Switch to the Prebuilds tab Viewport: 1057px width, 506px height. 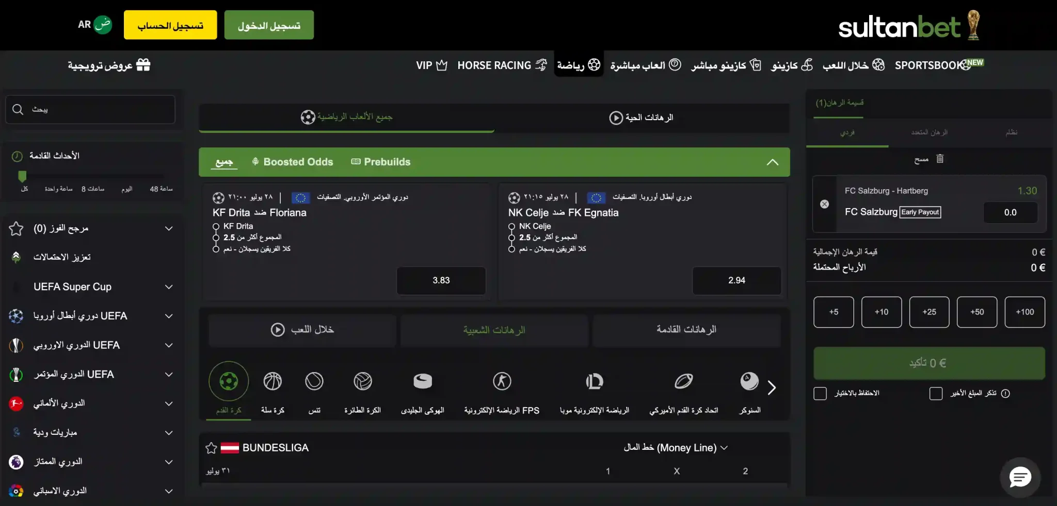pyautogui.click(x=381, y=162)
